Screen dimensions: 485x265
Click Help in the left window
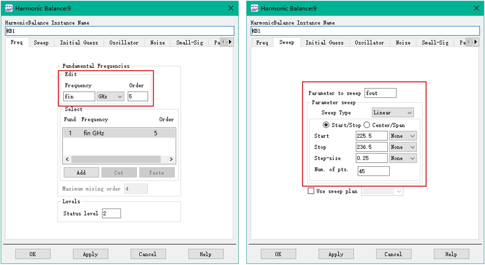(x=206, y=254)
